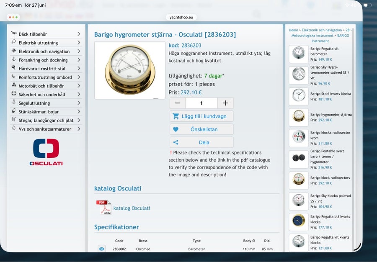Click the Stegar, landgångar ladder icon
This screenshot has height=262, width=377.
(x=14, y=119)
